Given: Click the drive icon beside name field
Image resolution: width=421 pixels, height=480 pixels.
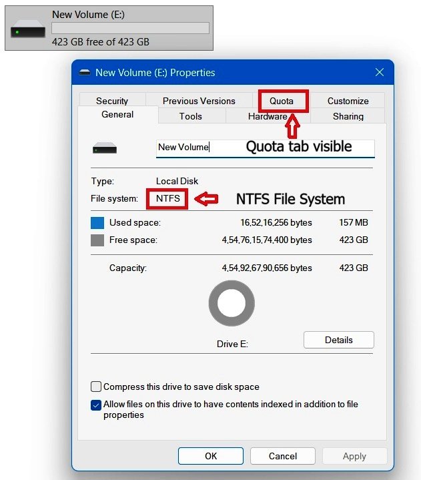Looking at the screenshot, I should click(x=105, y=148).
